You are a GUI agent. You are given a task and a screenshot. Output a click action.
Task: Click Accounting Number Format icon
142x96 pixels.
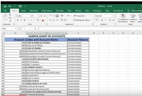(97, 20)
